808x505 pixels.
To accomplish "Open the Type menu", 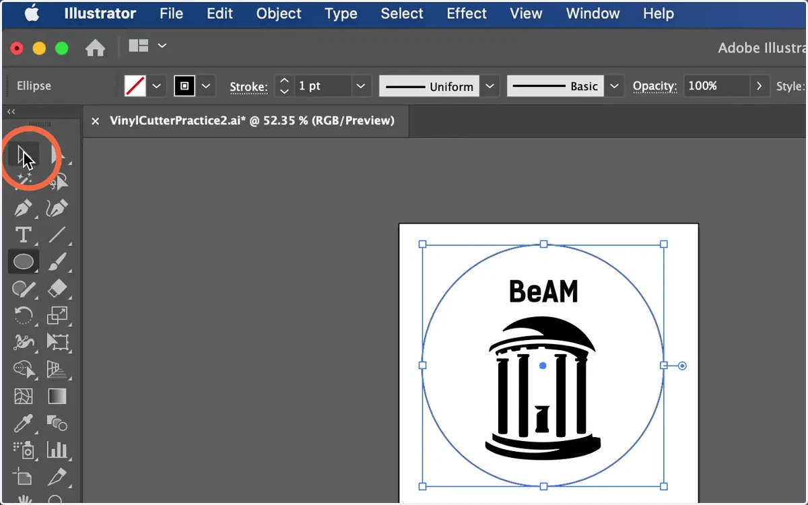I will pyautogui.click(x=341, y=13).
